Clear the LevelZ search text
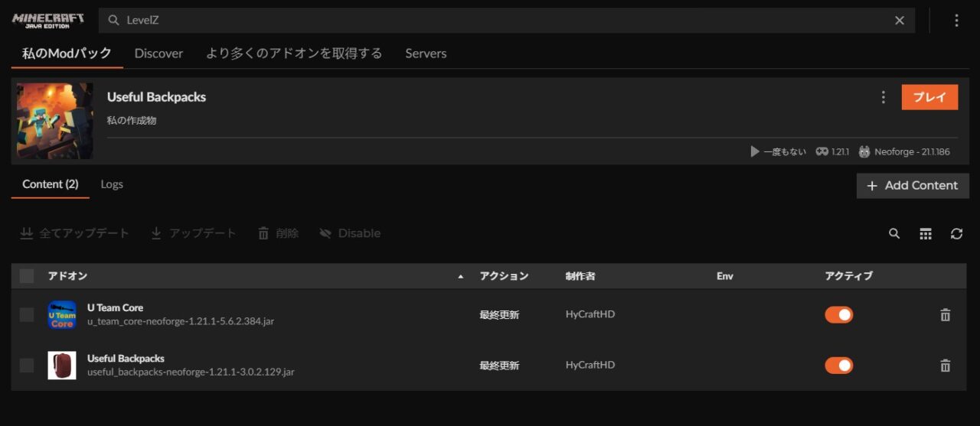980x426 pixels. (x=900, y=21)
